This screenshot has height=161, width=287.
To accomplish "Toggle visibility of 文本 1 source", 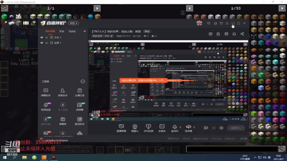I will [42, 38].
